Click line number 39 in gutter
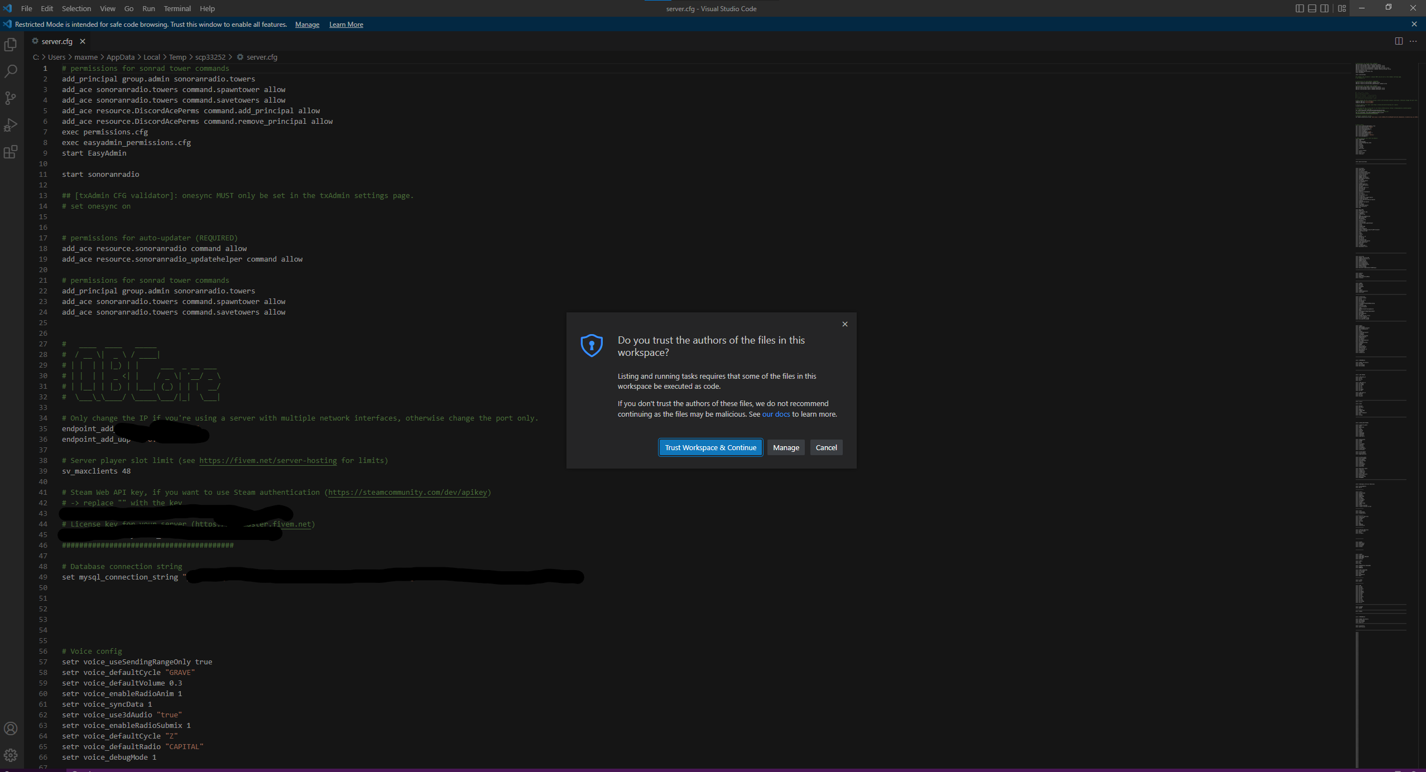 point(43,471)
